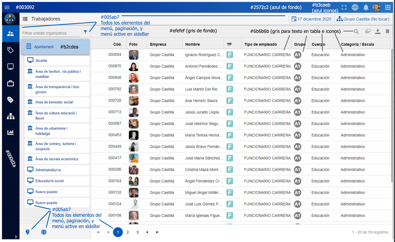Jump to the last page
The height and width of the screenshot is (242, 395).
pyautogui.click(x=157, y=232)
